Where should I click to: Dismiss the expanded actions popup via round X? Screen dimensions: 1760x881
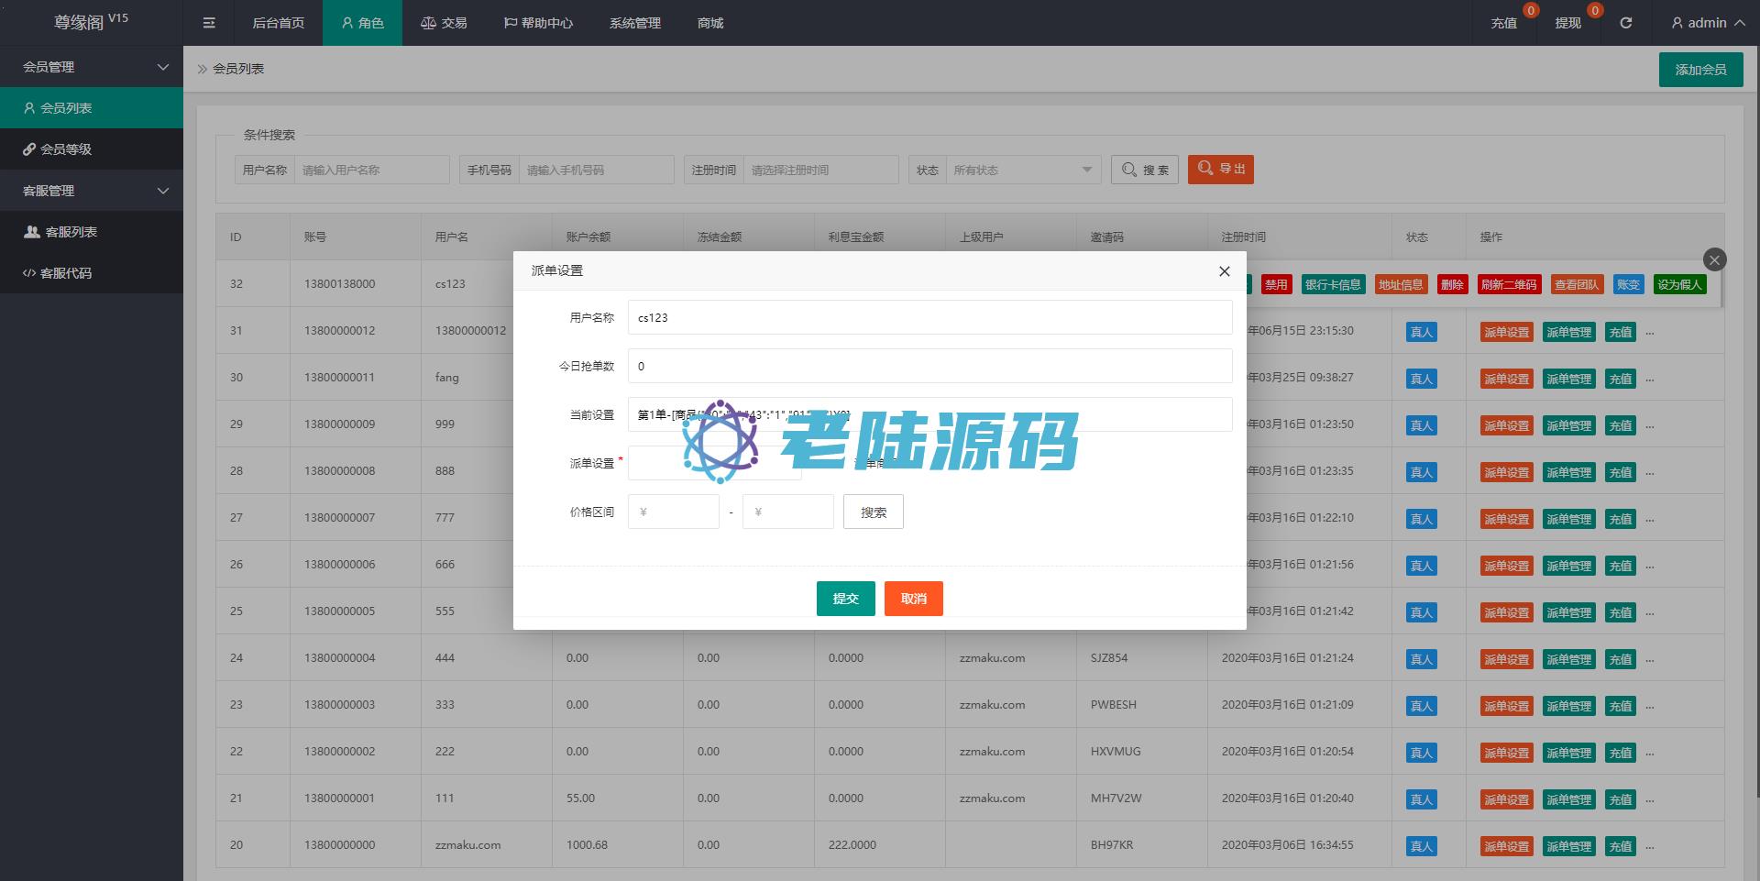coord(1714,259)
